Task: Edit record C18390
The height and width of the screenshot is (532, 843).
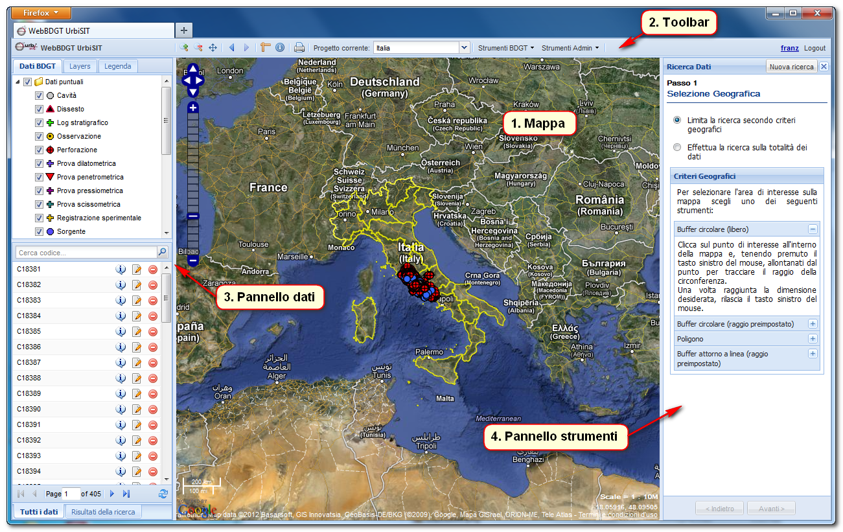Action: pyautogui.click(x=137, y=410)
